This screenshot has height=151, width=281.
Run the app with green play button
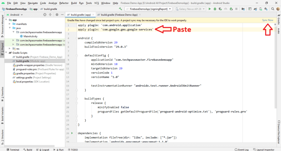(x=209, y=9)
